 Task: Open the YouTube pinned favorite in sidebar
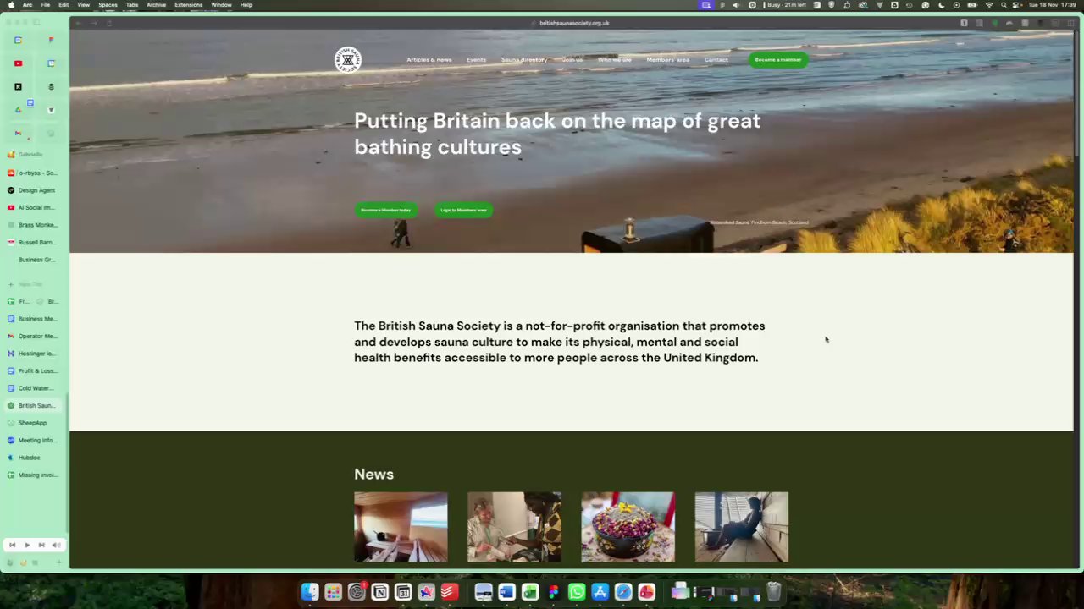click(x=18, y=63)
